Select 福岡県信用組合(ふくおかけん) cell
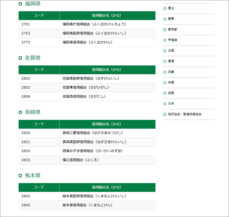The image size is (229, 217). [108, 42]
